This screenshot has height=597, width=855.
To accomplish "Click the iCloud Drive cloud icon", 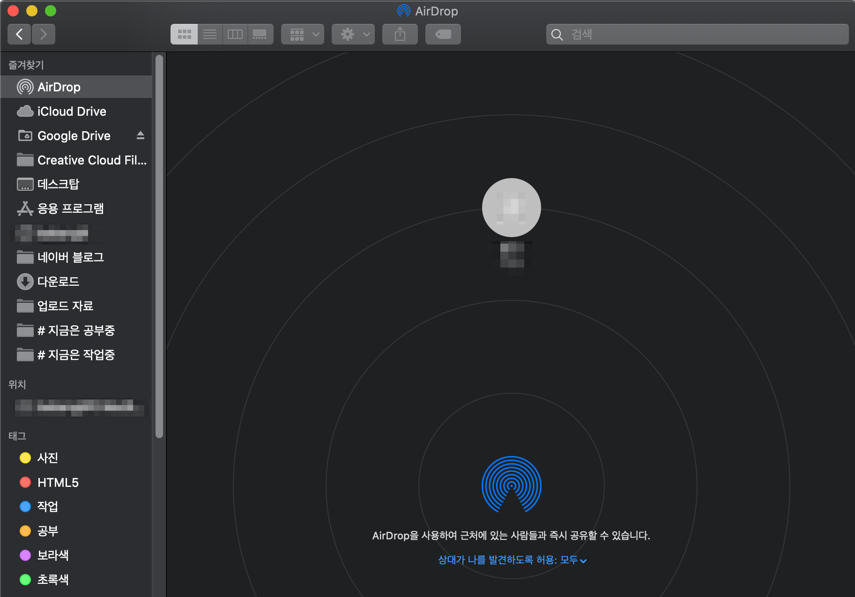I will tap(25, 111).
